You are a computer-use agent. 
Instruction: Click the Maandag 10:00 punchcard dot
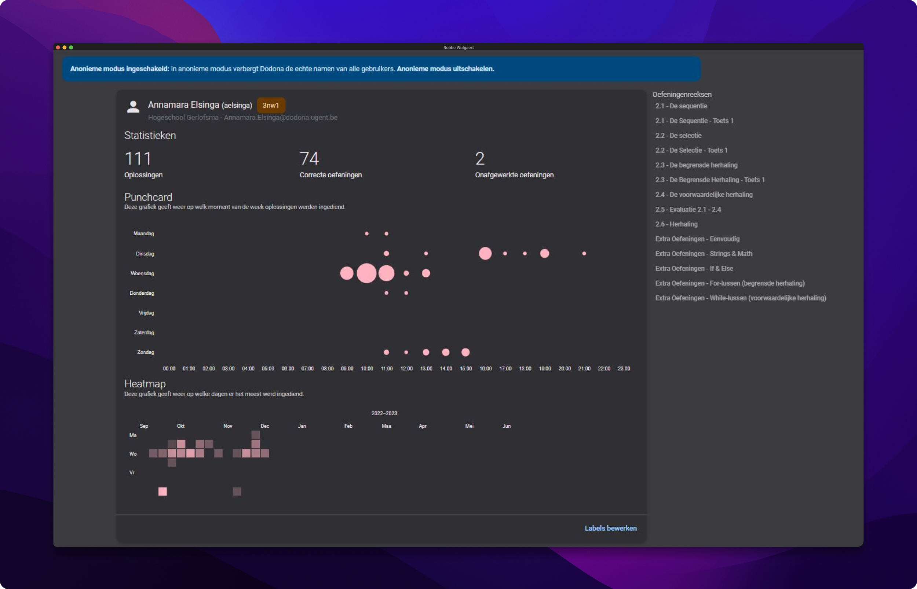click(x=366, y=234)
